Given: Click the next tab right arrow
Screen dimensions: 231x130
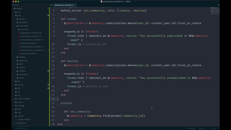Looking at the screenshot, I should pos(52,5).
